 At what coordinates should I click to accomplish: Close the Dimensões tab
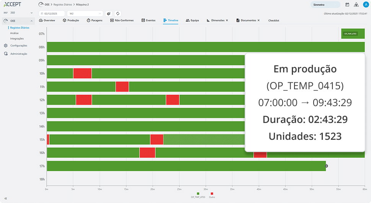[227, 20]
